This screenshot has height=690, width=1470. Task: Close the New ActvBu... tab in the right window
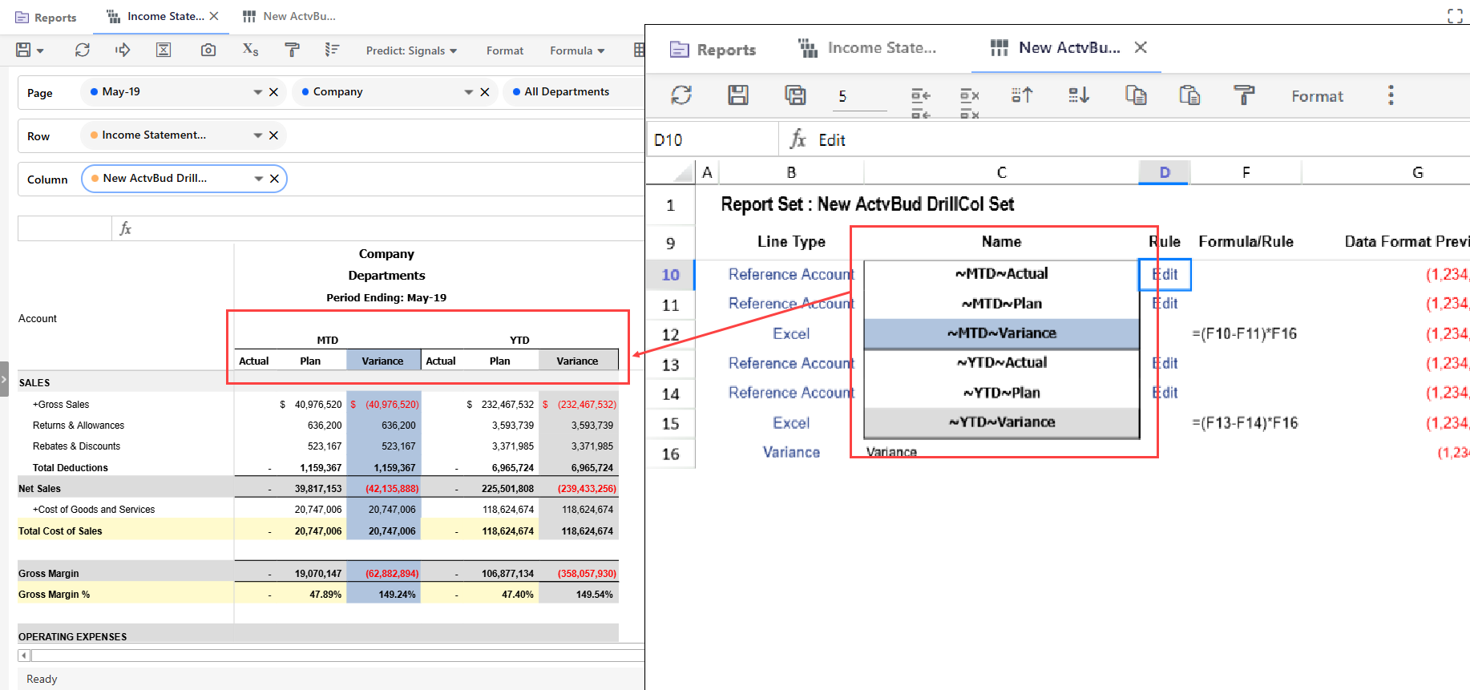pos(1141,47)
